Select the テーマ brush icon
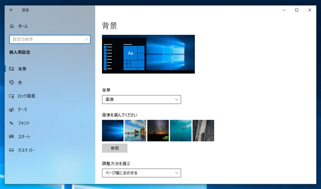321x189 pixels. [x=11, y=110]
